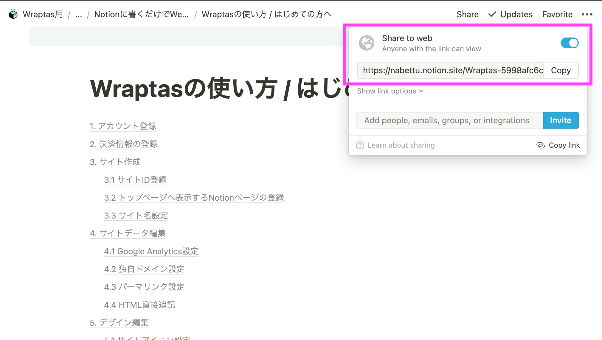Click the globe icon beside Share to web

366,43
